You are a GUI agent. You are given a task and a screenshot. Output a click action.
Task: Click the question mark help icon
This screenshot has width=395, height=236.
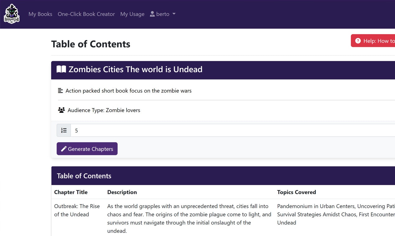[x=358, y=41]
